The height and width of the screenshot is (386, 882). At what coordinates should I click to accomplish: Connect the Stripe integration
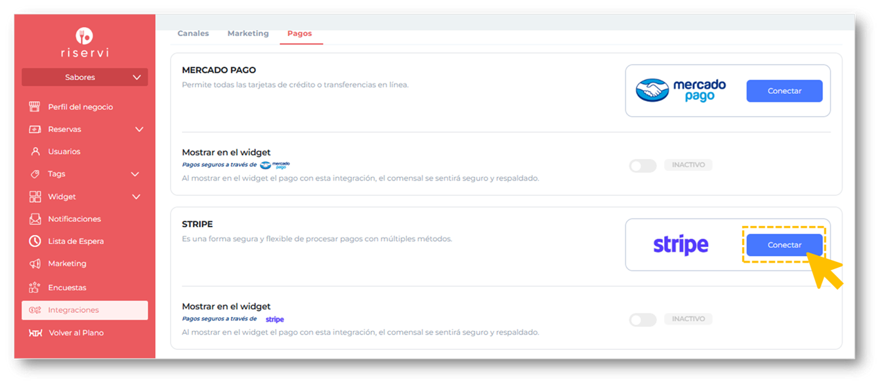(x=784, y=245)
